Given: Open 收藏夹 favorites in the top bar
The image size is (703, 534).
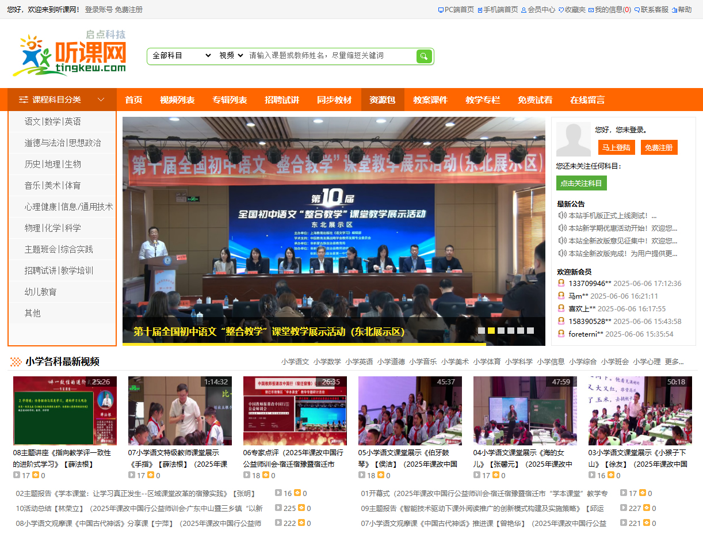Looking at the screenshot, I should pyautogui.click(x=572, y=10).
